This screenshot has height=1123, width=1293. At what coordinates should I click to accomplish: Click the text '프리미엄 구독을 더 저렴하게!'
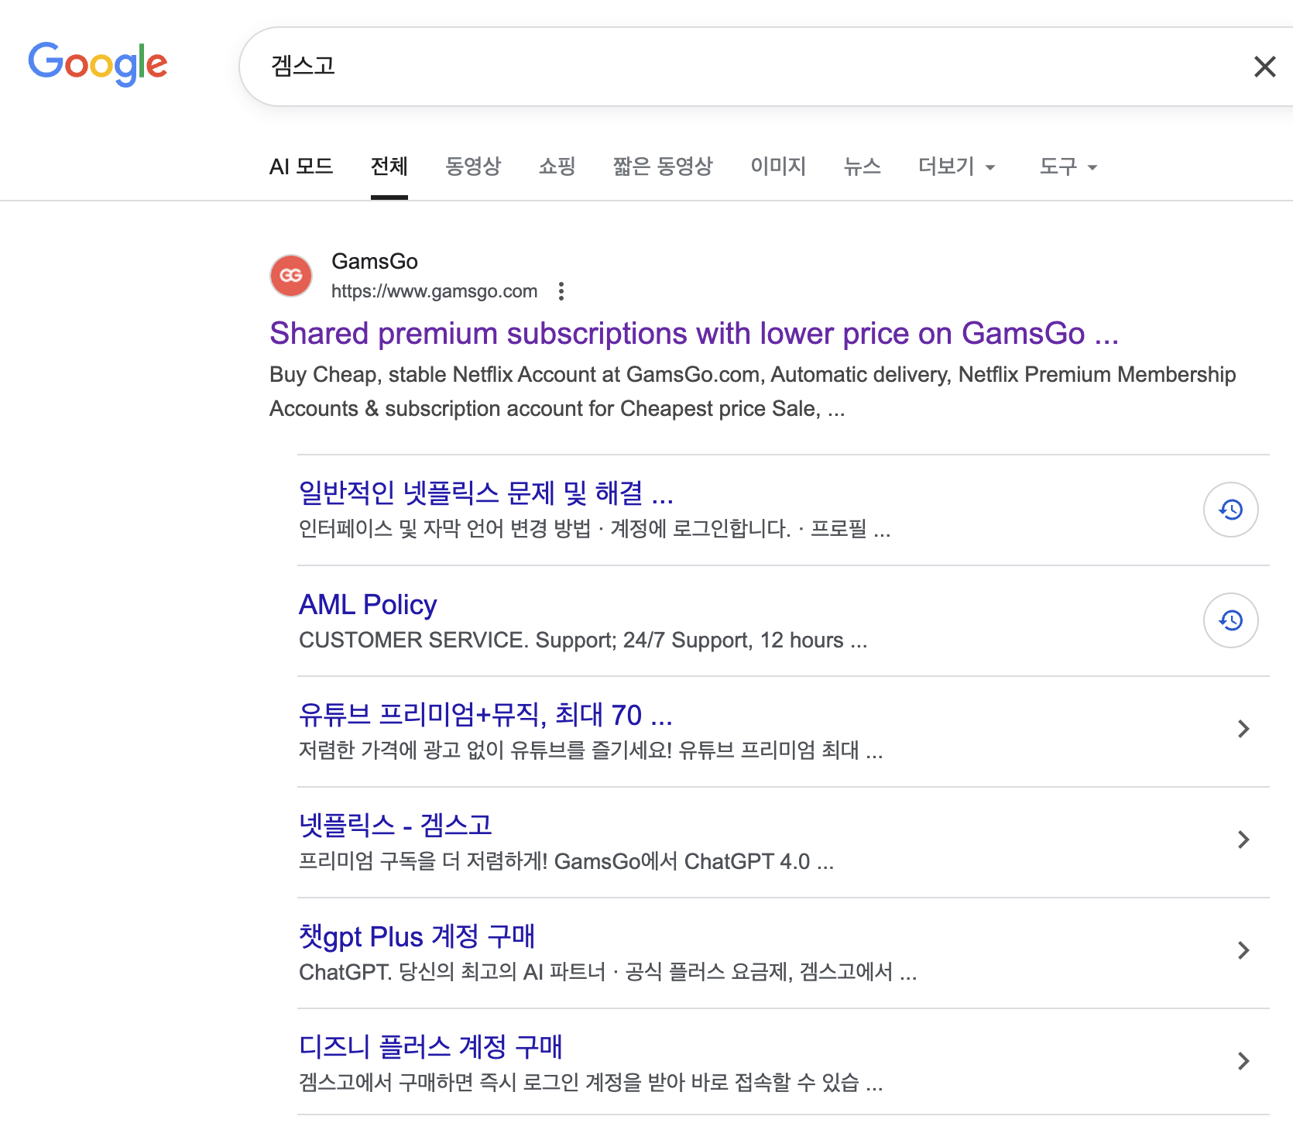click(424, 861)
